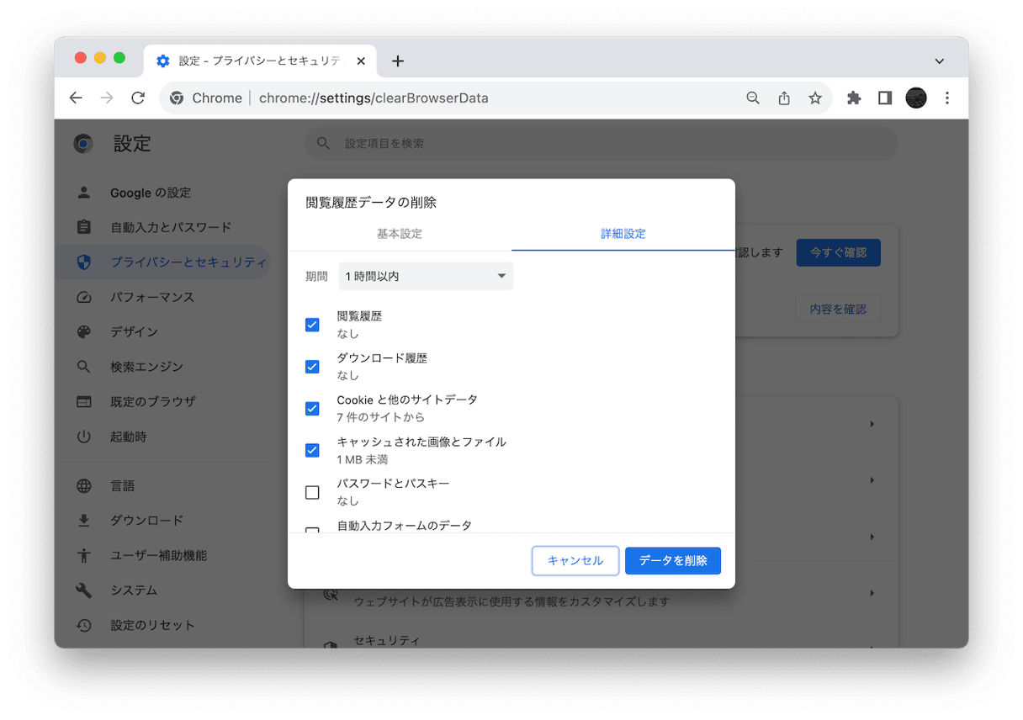Viewport: 1023px width, 720px height.
Task: Uncheck Cookie と他のサイトデータ checkbox
Action: [x=312, y=409]
